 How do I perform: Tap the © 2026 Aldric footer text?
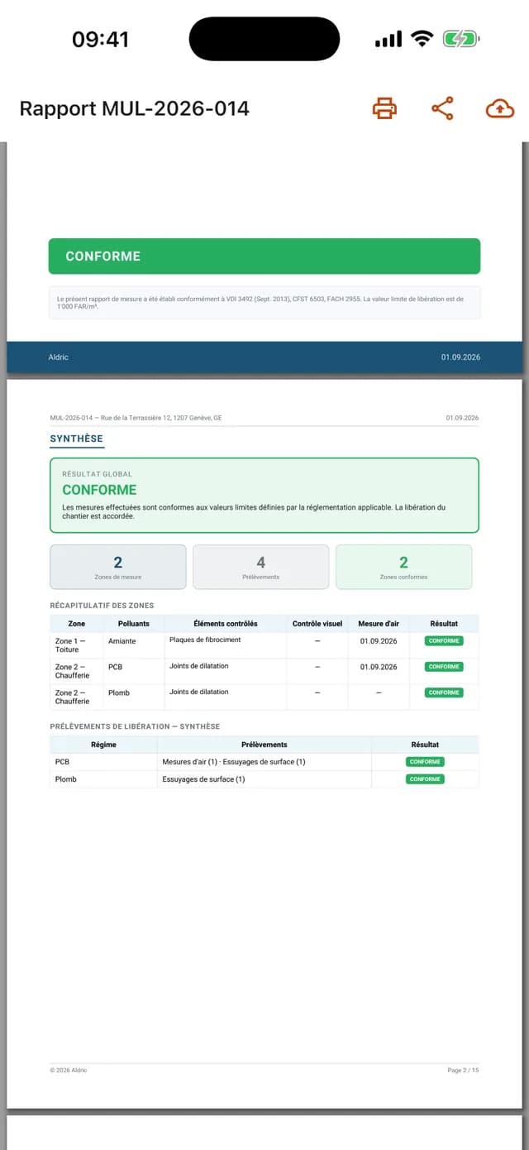tap(68, 1071)
